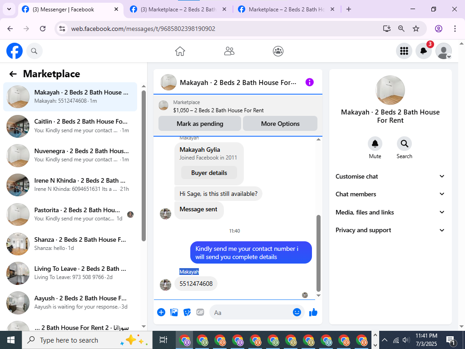
Task: Show hidden system tray icons chevron
Action: (x=384, y=340)
